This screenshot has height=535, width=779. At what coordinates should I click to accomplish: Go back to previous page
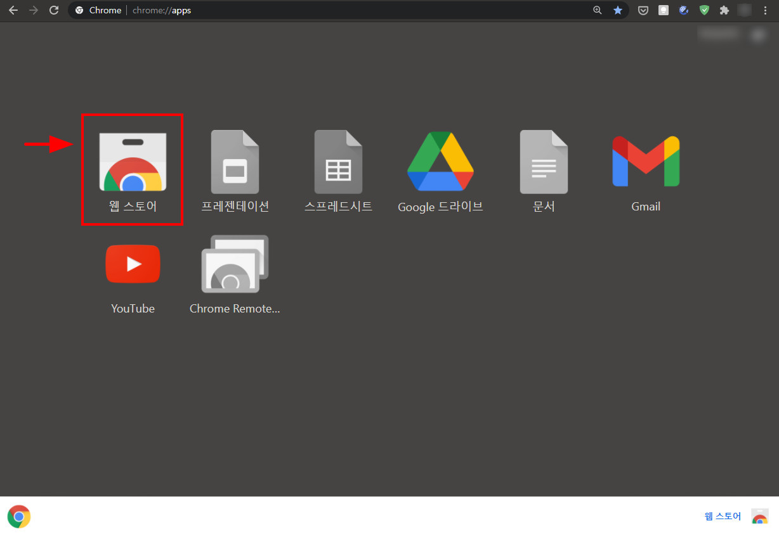tap(13, 10)
